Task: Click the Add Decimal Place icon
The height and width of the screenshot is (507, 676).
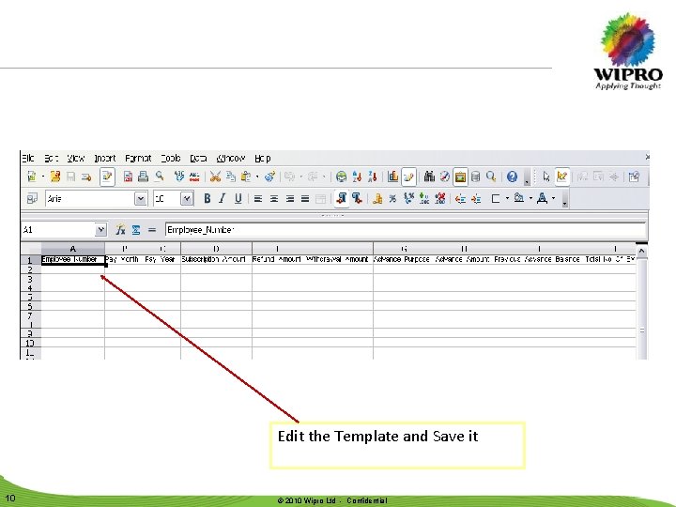Action: [x=424, y=199]
